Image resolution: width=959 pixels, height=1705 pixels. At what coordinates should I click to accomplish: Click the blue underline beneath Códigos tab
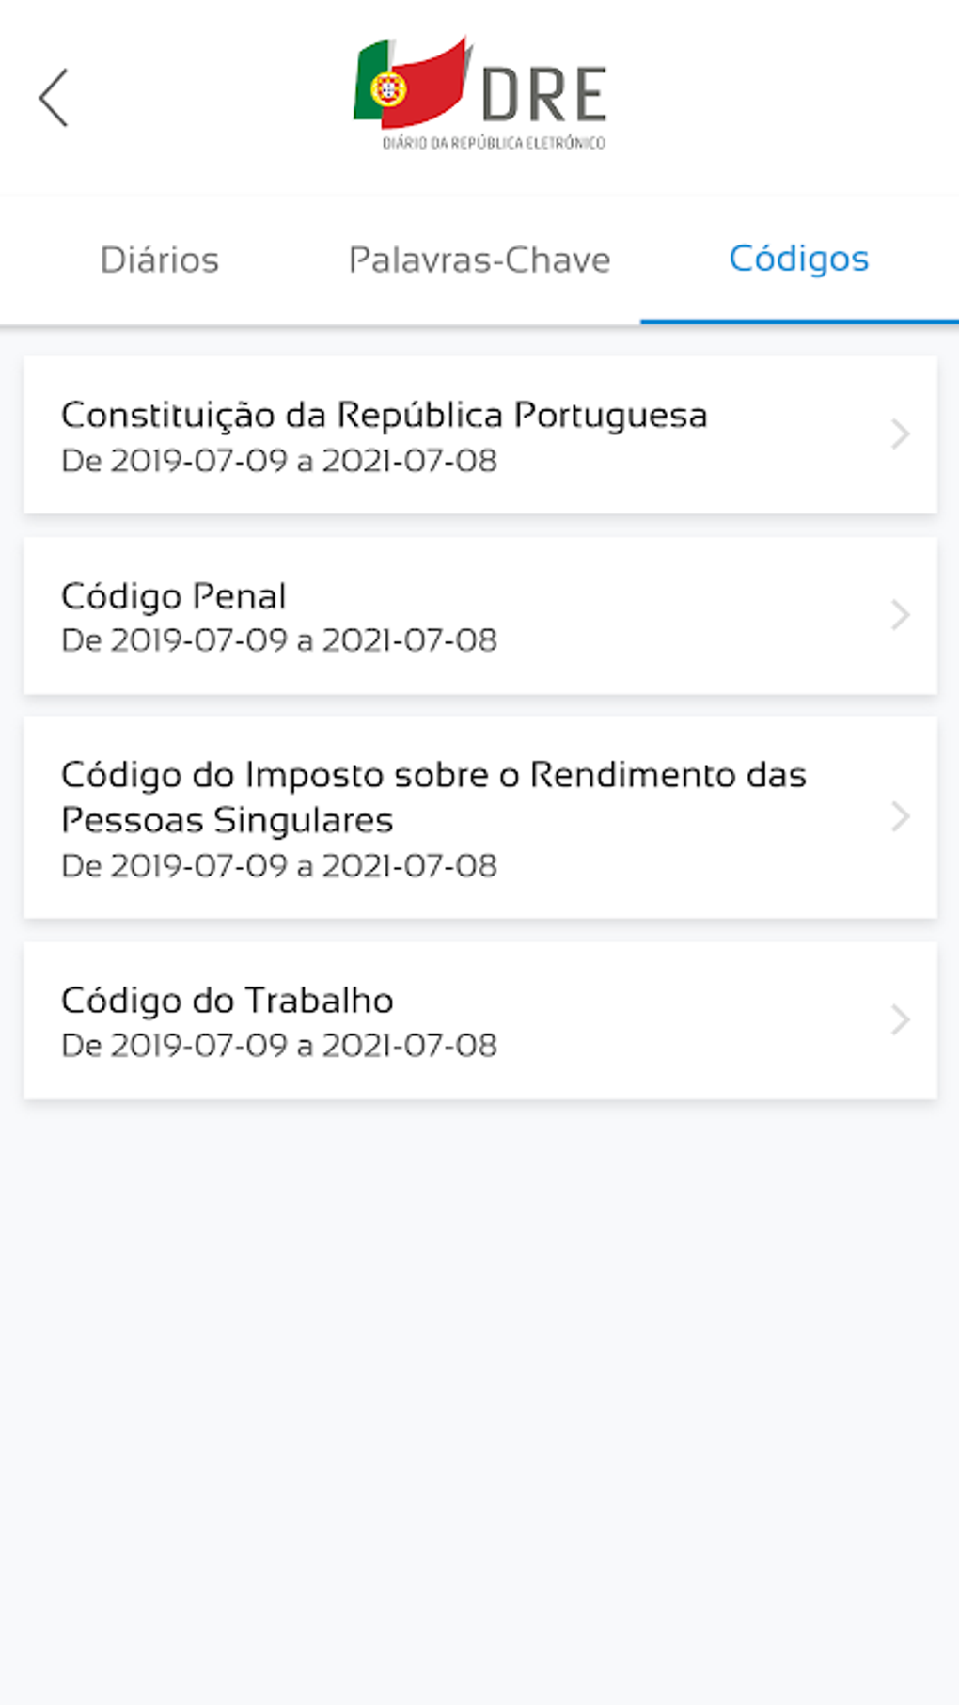click(799, 322)
